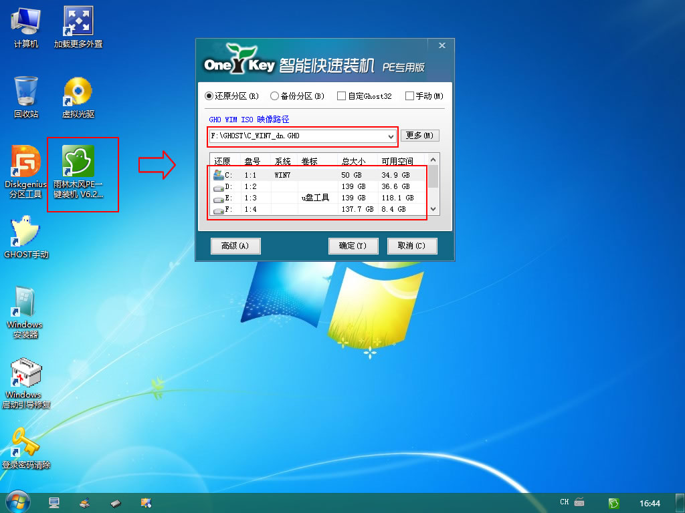The image size is (685, 513).
Task: Open the 更多(M) options button
Action: 420,136
